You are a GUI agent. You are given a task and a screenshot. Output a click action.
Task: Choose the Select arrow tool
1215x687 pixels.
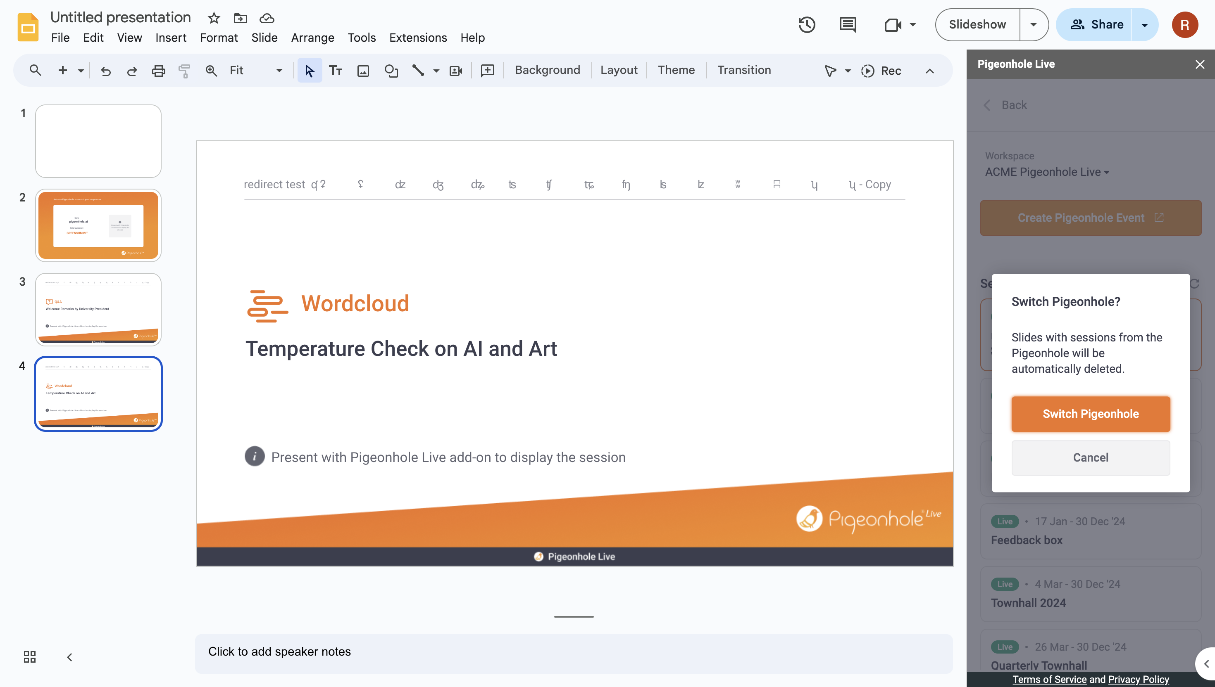309,70
